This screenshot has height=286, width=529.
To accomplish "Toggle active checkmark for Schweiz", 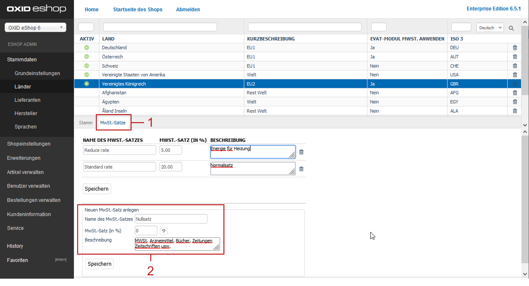I will [86, 66].
